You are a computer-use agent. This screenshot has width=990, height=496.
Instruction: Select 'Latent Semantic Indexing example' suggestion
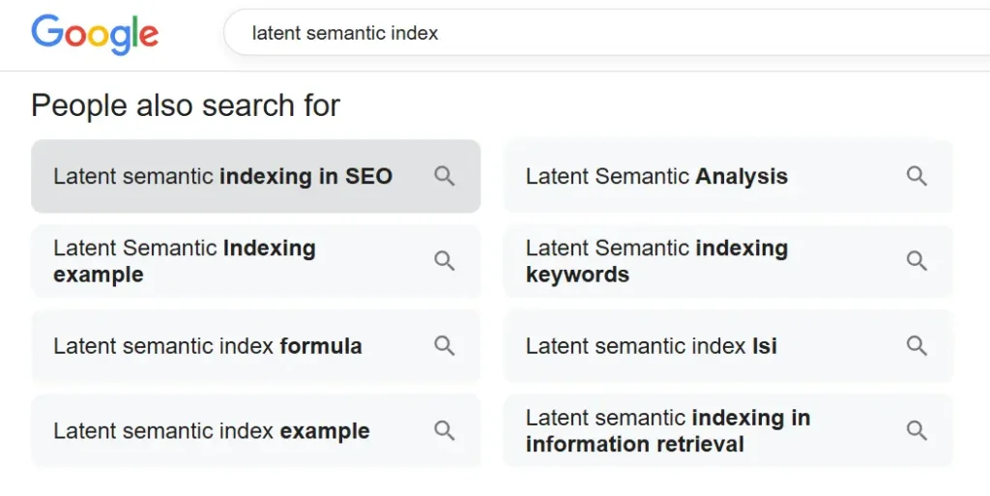255,261
